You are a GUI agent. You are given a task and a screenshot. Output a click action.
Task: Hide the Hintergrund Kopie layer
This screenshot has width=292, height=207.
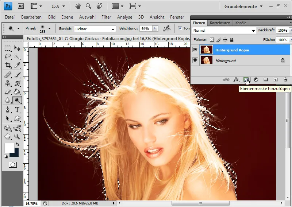(195, 50)
